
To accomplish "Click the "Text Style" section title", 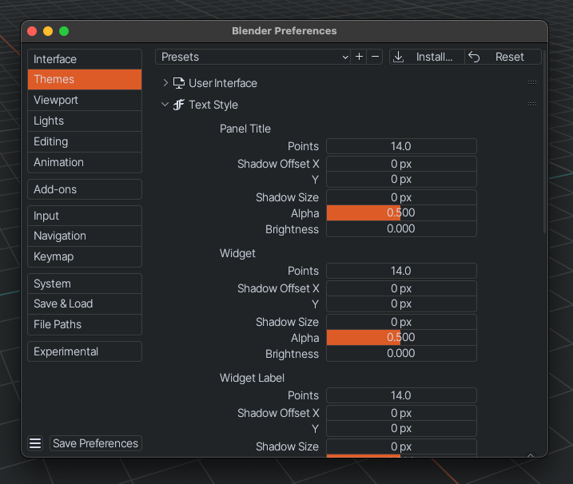I will [213, 105].
